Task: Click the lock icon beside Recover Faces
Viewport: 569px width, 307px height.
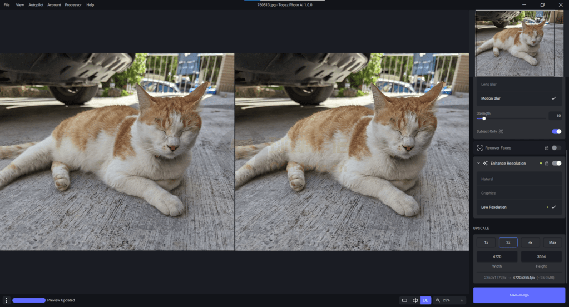Action: click(x=547, y=148)
